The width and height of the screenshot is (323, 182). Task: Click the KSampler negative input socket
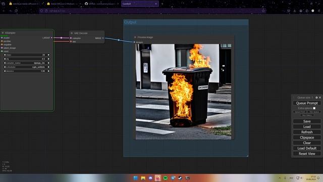click(x=2, y=44)
